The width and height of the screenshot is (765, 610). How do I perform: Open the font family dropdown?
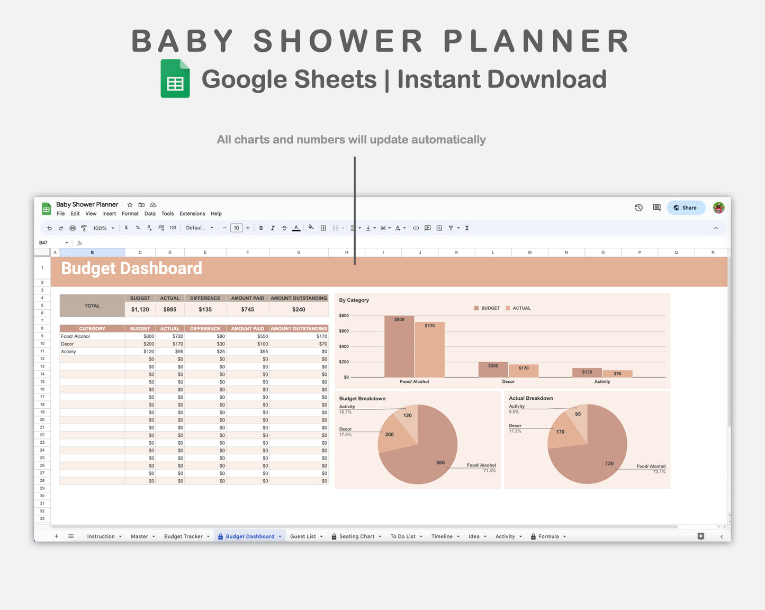[x=200, y=228]
